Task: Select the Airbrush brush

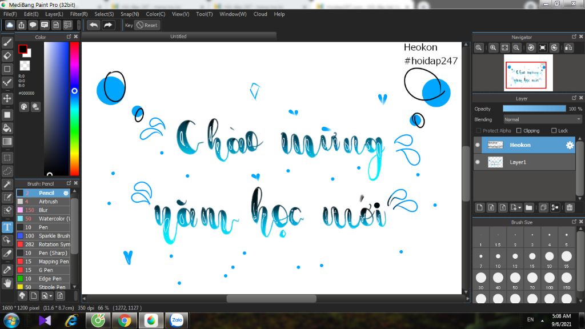Action: pyautogui.click(x=43, y=202)
